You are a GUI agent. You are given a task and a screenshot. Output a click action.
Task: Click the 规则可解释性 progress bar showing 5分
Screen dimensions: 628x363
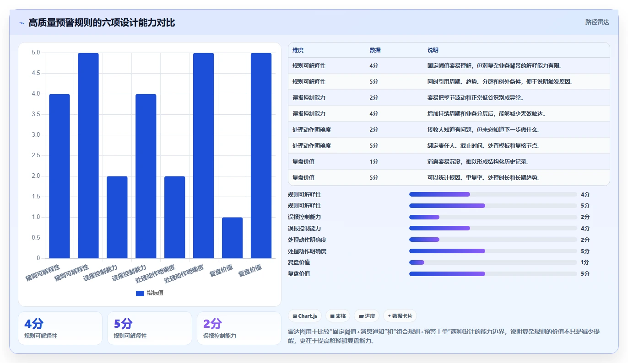tap(493, 206)
